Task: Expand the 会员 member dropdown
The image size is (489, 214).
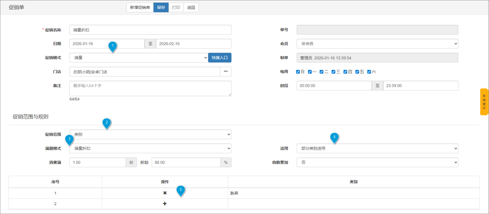Action: click(377, 44)
